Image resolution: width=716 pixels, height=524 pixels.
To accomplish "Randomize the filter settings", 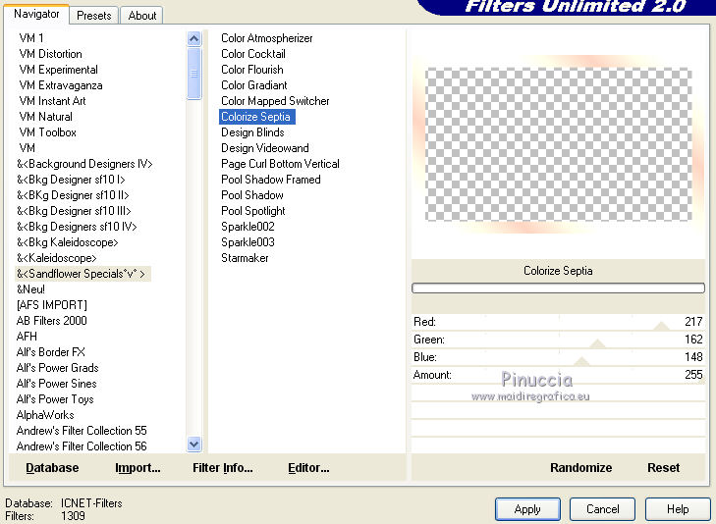I will click(580, 468).
